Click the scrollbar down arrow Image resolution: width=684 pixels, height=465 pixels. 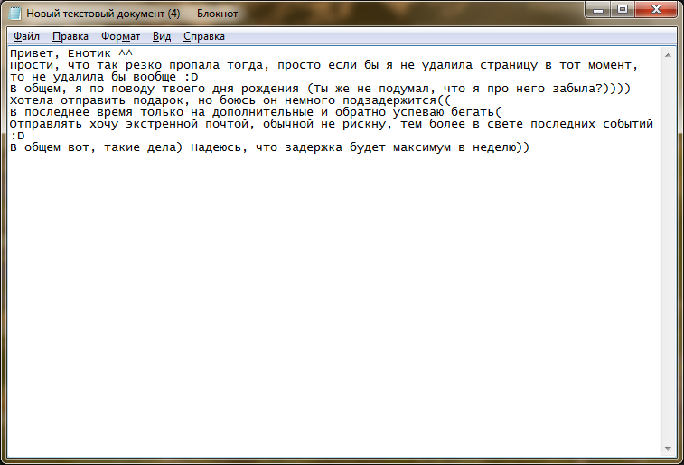(668, 449)
